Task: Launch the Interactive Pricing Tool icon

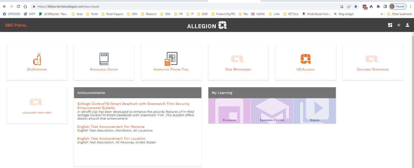Action: click(171, 59)
